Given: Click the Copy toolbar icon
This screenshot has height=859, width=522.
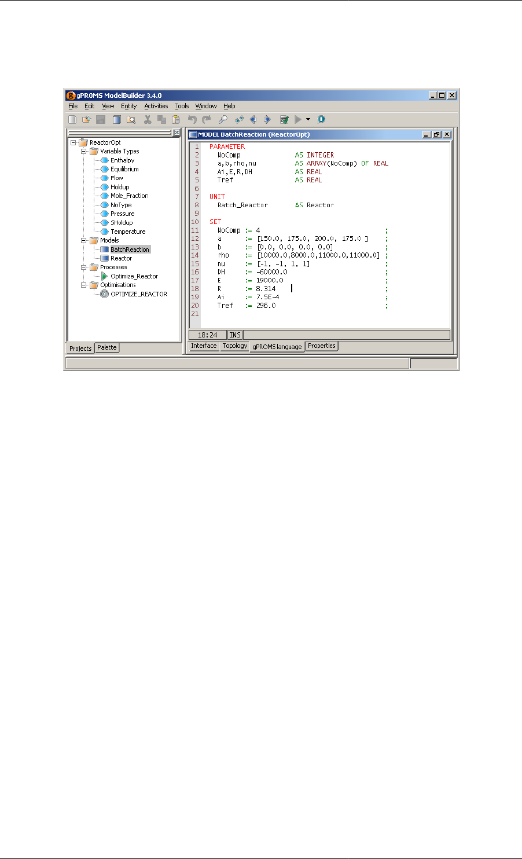Looking at the screenshot, I should [x=162, y=119].
